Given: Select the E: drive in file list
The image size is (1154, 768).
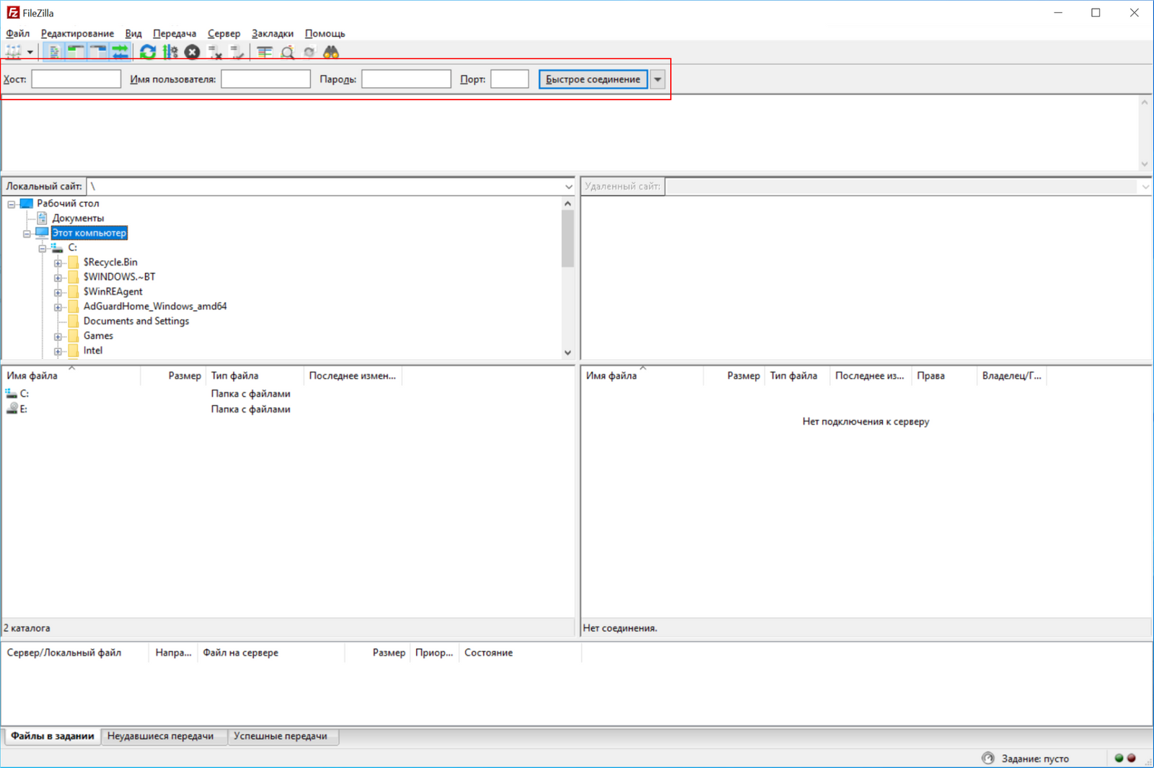Looking at the screenshot, I should (24, 409).
